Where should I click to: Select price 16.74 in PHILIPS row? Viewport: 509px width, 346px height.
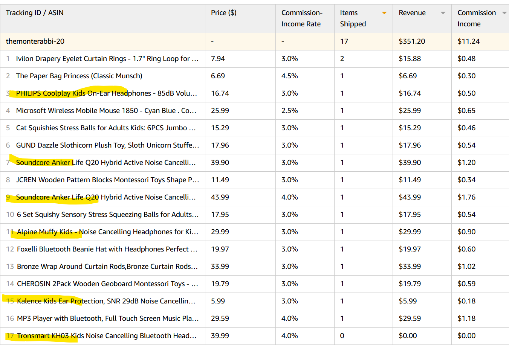click(220, 93)
